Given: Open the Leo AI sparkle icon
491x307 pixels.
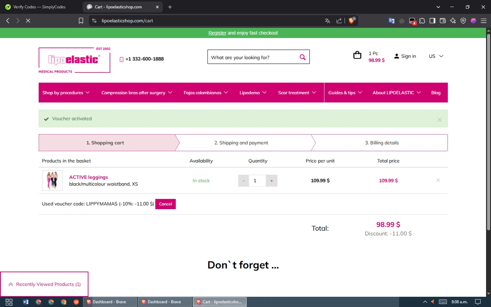Looking at the screenshot, I should coord(453,21).
